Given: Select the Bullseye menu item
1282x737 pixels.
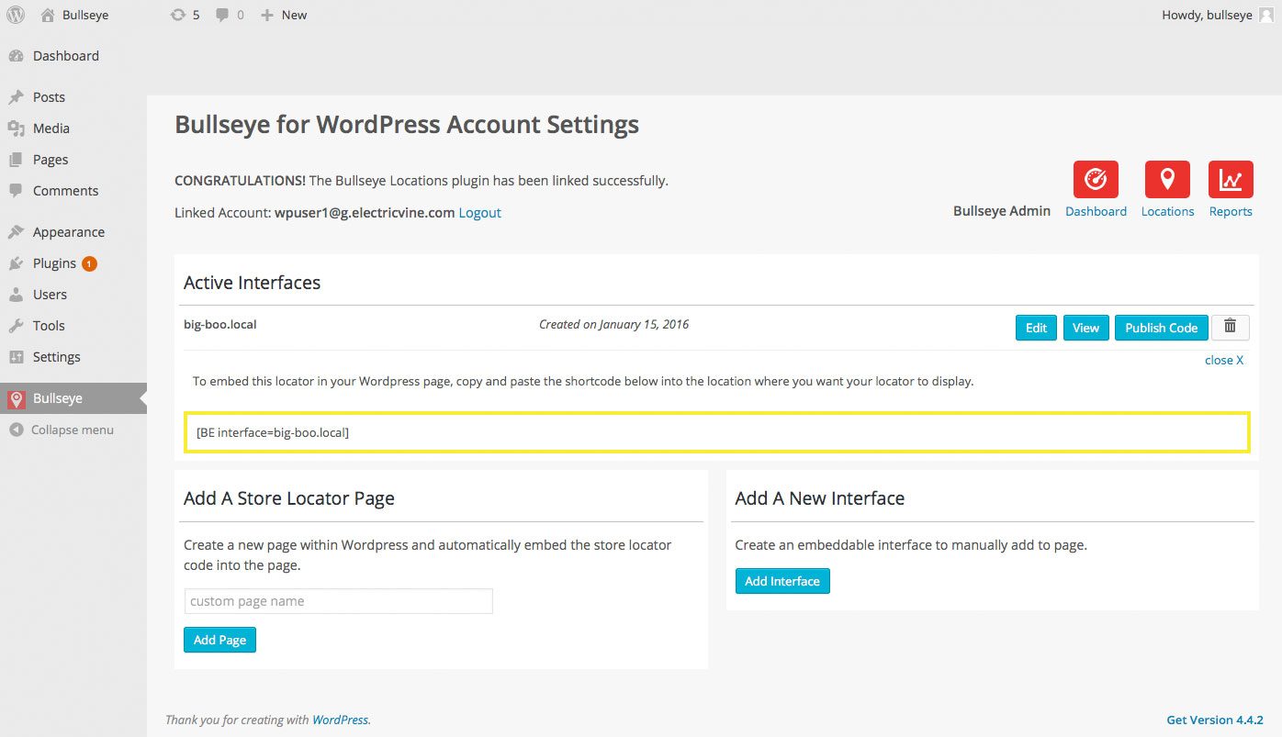Looking at the screenshot, I should click(x=73, y=398).
